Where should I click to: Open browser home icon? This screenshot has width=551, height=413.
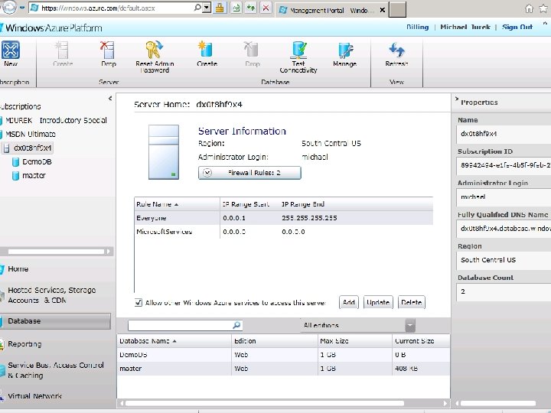[529, 8]
